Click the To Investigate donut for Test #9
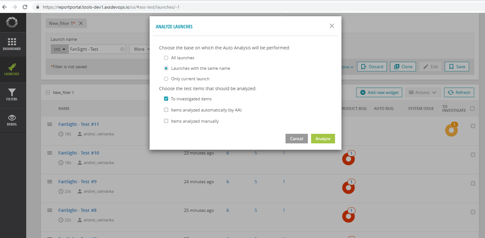This screenshot has height=238, width=485. point(348,187)
